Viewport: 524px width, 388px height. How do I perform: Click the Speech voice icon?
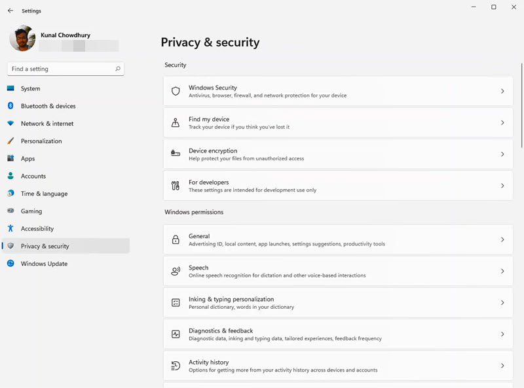click(176, 271)
